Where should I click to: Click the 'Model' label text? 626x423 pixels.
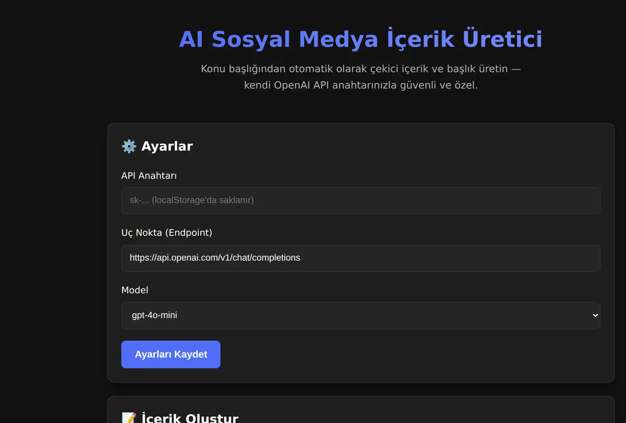pos(135,290)
